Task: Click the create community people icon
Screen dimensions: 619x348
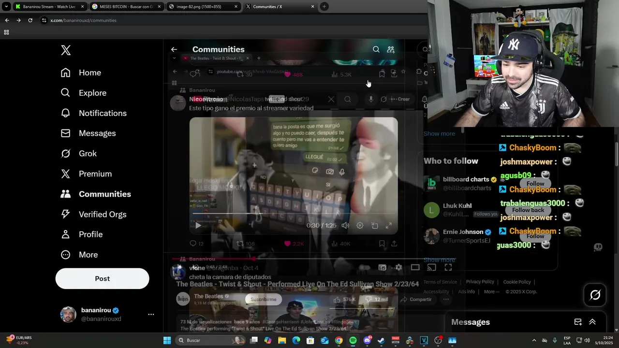Action: (x=391, y=49)
